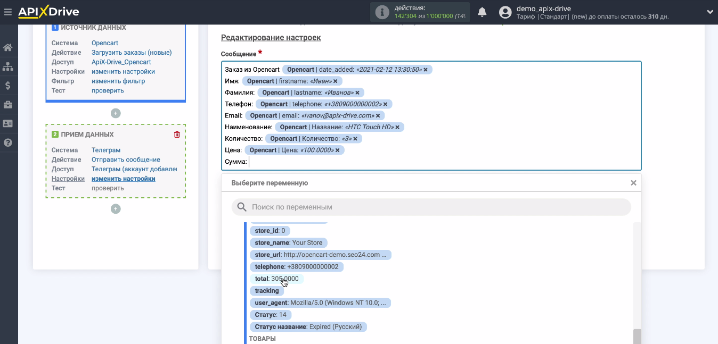Viewport: 718px width, 344px height.
Task: Remove the email variable tag
Action: 378,116
